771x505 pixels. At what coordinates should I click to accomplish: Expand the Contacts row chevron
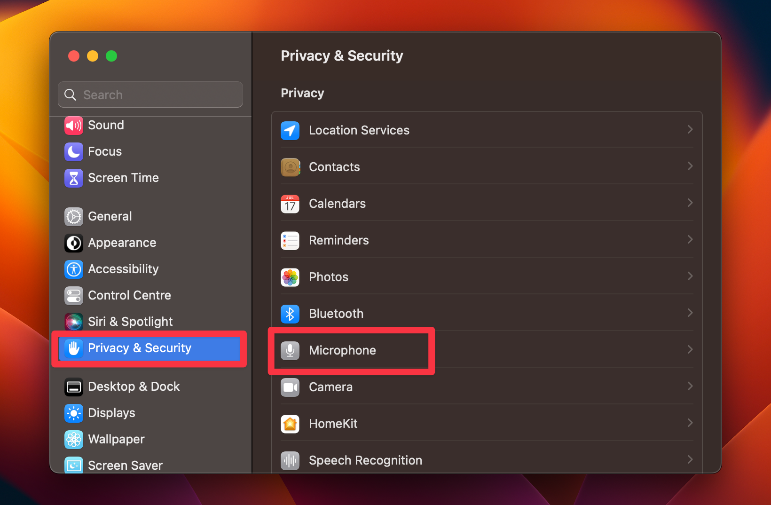click(690, 166)
